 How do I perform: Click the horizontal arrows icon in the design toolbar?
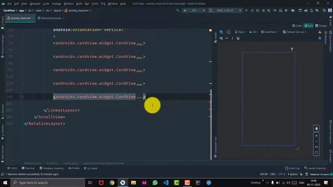pyautogui.click(x=227, y=38)
